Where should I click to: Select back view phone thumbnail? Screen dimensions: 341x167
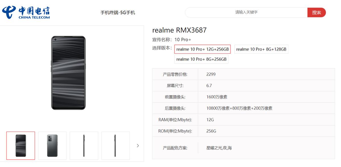tap(52, 145)
